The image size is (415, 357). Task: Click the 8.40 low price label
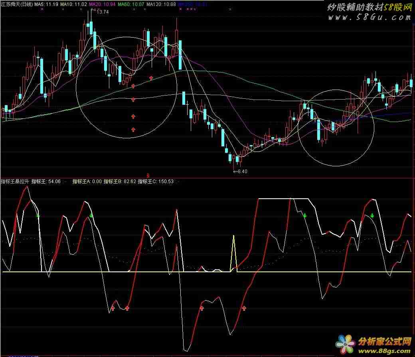point(243,172)
